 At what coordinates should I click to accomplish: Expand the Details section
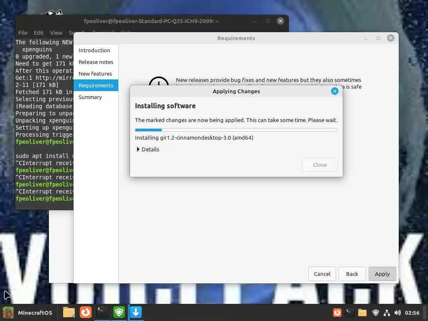[148, 149]
